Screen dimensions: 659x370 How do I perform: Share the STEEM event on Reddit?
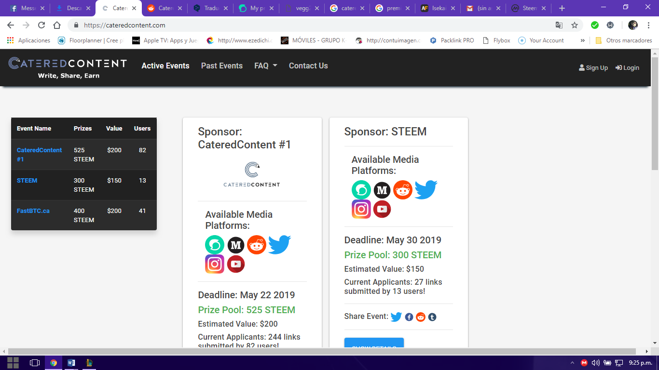421,317
